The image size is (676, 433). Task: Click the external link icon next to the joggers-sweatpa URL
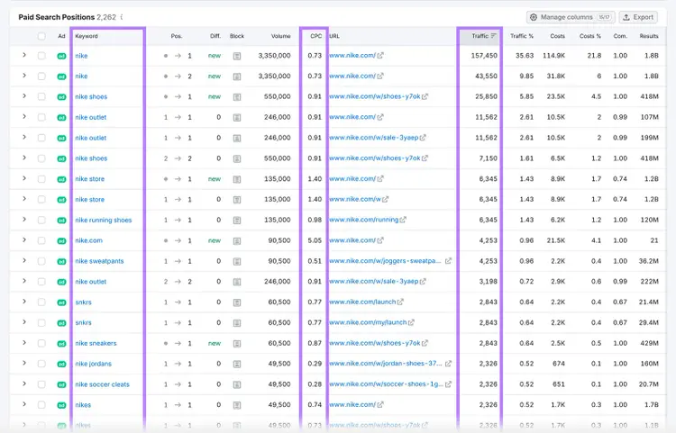(448, 261)
